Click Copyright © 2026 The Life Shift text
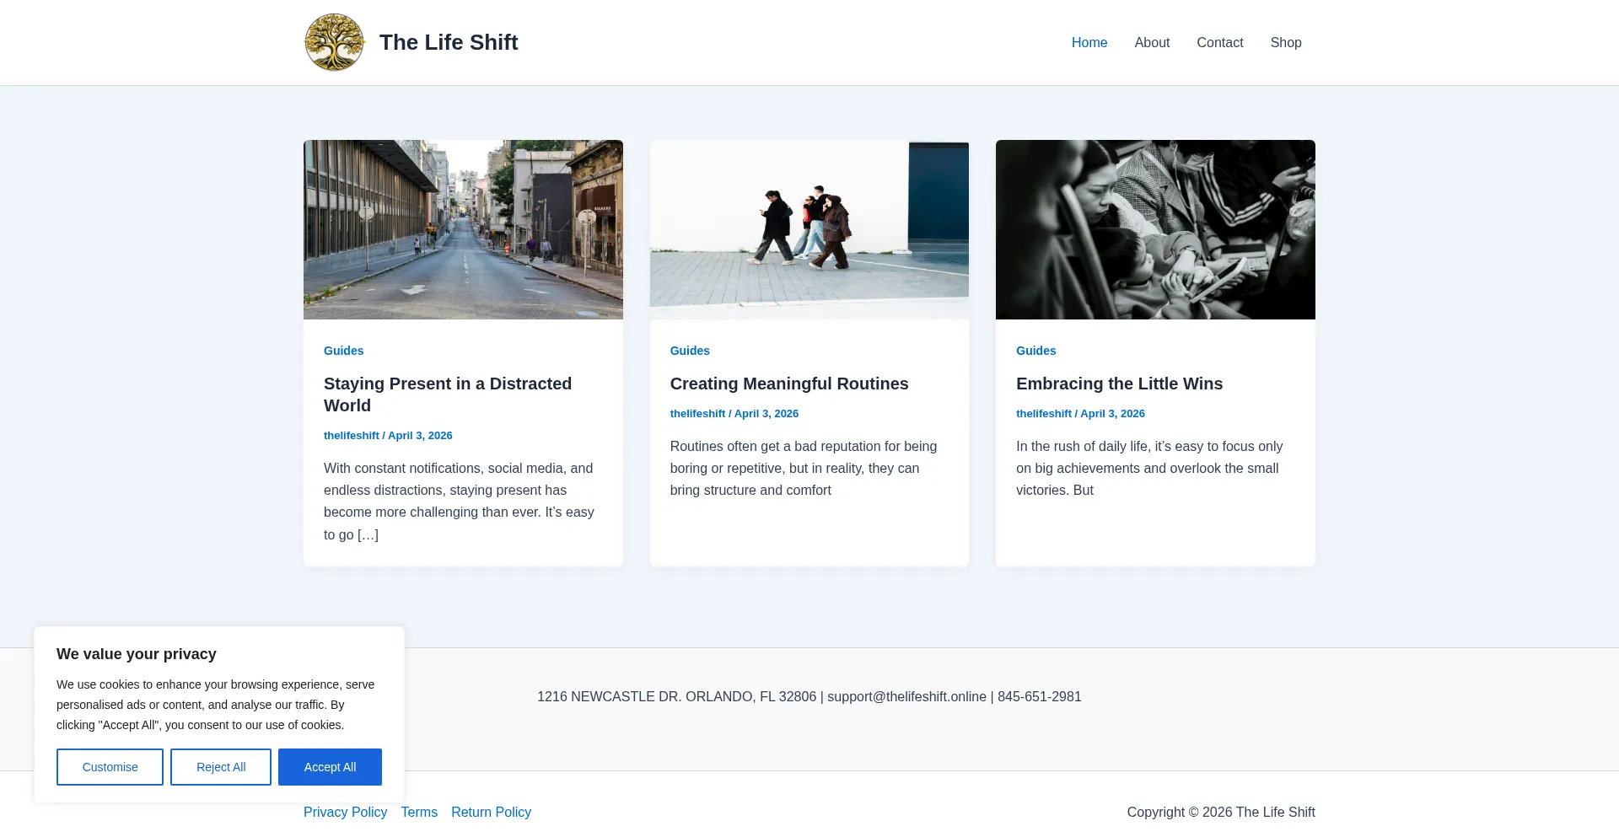1619x837 pixels. (1221, 813)
